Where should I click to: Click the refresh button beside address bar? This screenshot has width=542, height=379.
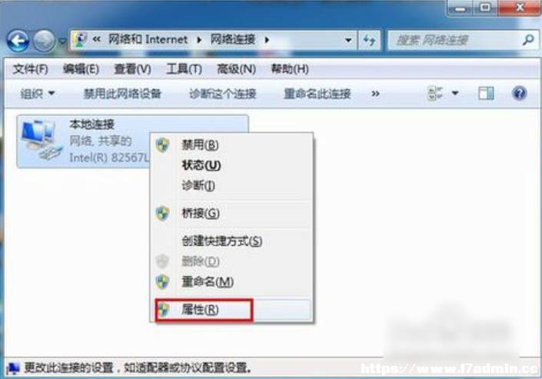370,41
